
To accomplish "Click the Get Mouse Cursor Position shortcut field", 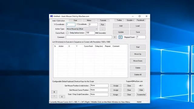I will point(99,90).
